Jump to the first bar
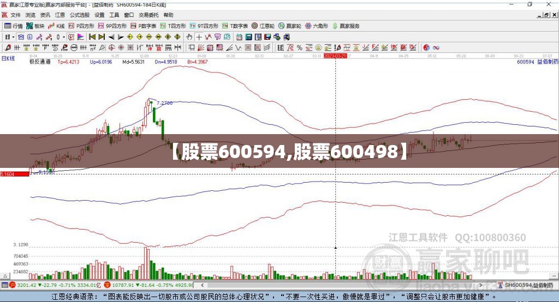Viewport: 559px width, 302px height. tap(92, 37)
